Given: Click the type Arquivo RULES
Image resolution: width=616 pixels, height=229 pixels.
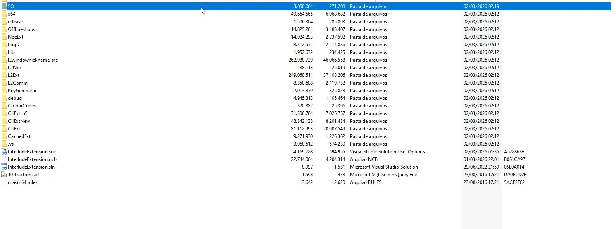Looking at the screenshot, I should [x=366, y=182].
